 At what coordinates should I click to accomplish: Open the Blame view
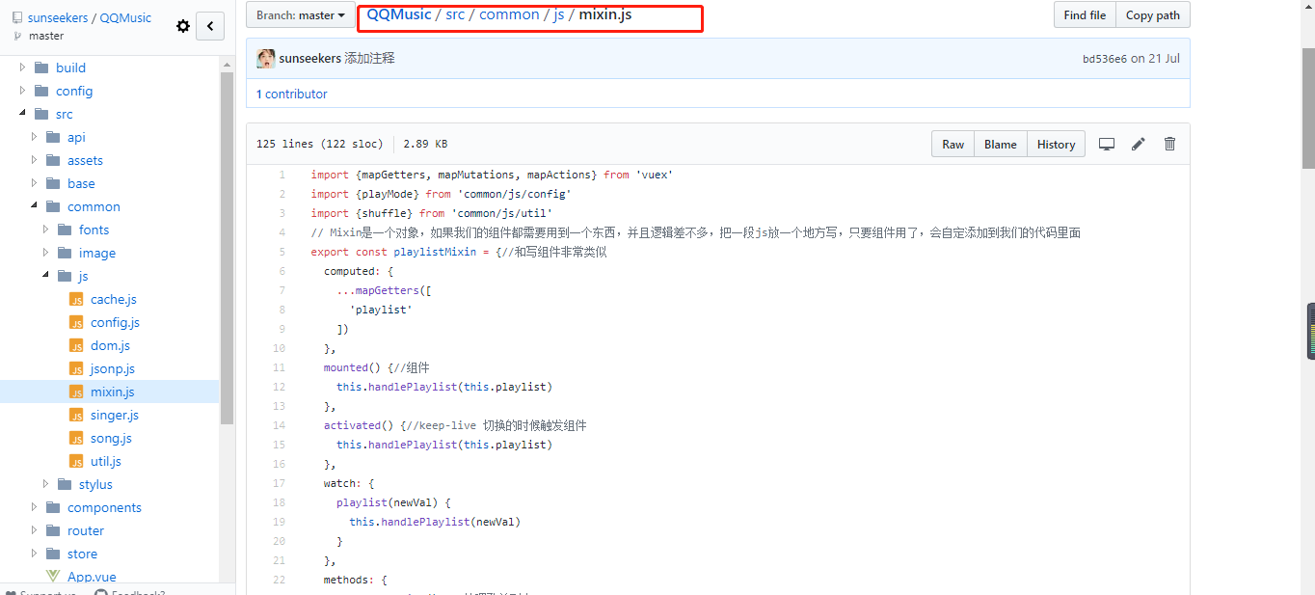click(1000, 144)
